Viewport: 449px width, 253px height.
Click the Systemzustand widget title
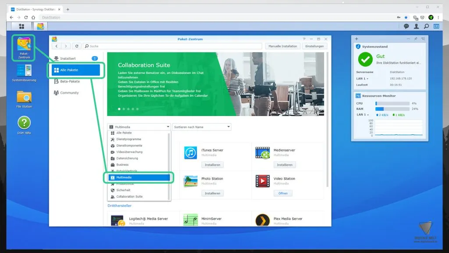(x=374, y=47)
